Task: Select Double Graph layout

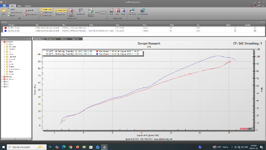Action: coord(46,12)
